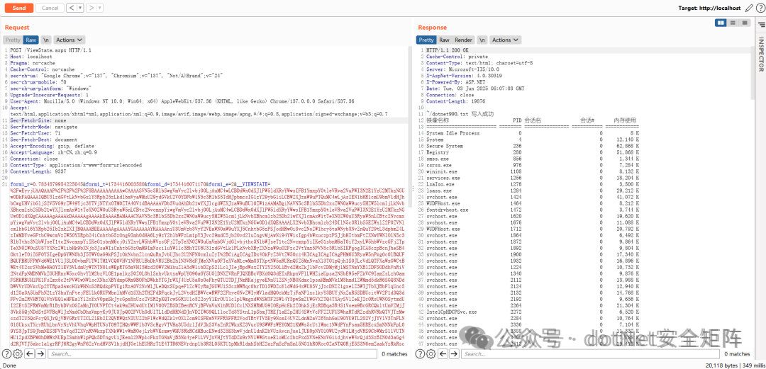Click the Sec-Fetch-Site: none header line
766x369 pixels.
click(38, 120)
